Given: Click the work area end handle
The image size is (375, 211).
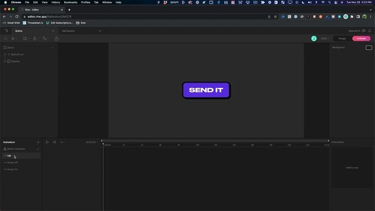Looking at the screenshot, I should 328,141.
